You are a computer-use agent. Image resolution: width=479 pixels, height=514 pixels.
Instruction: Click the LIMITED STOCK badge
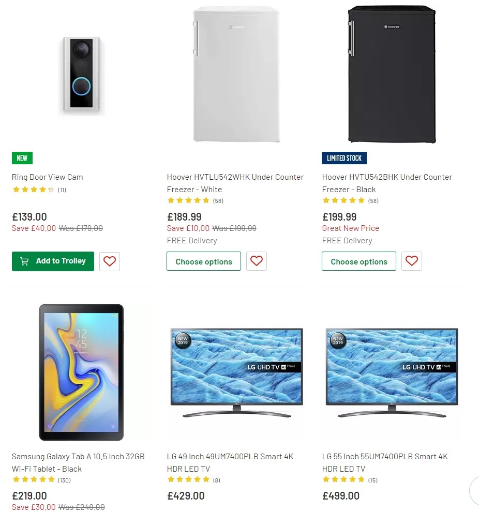(343, 158)
